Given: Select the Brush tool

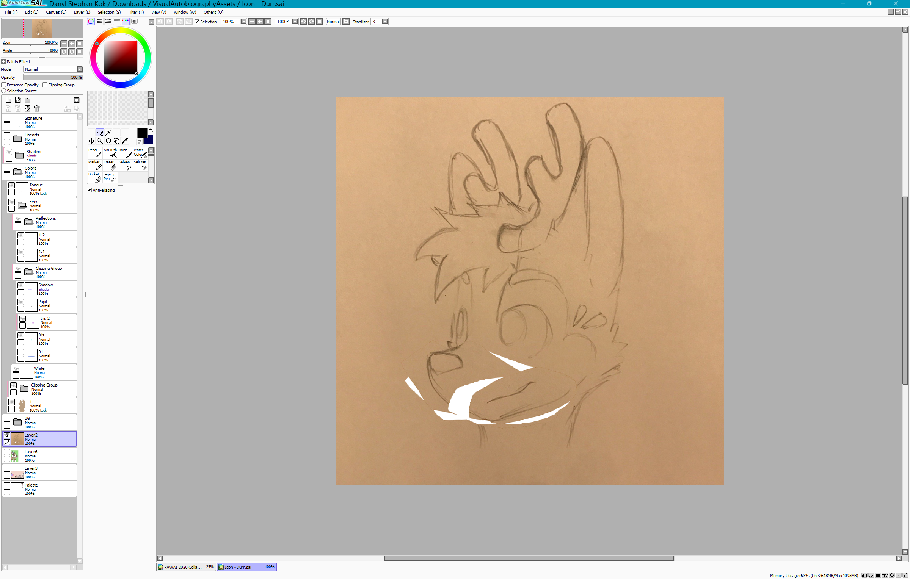Looking at the screenshot, I should click(125, 153).
